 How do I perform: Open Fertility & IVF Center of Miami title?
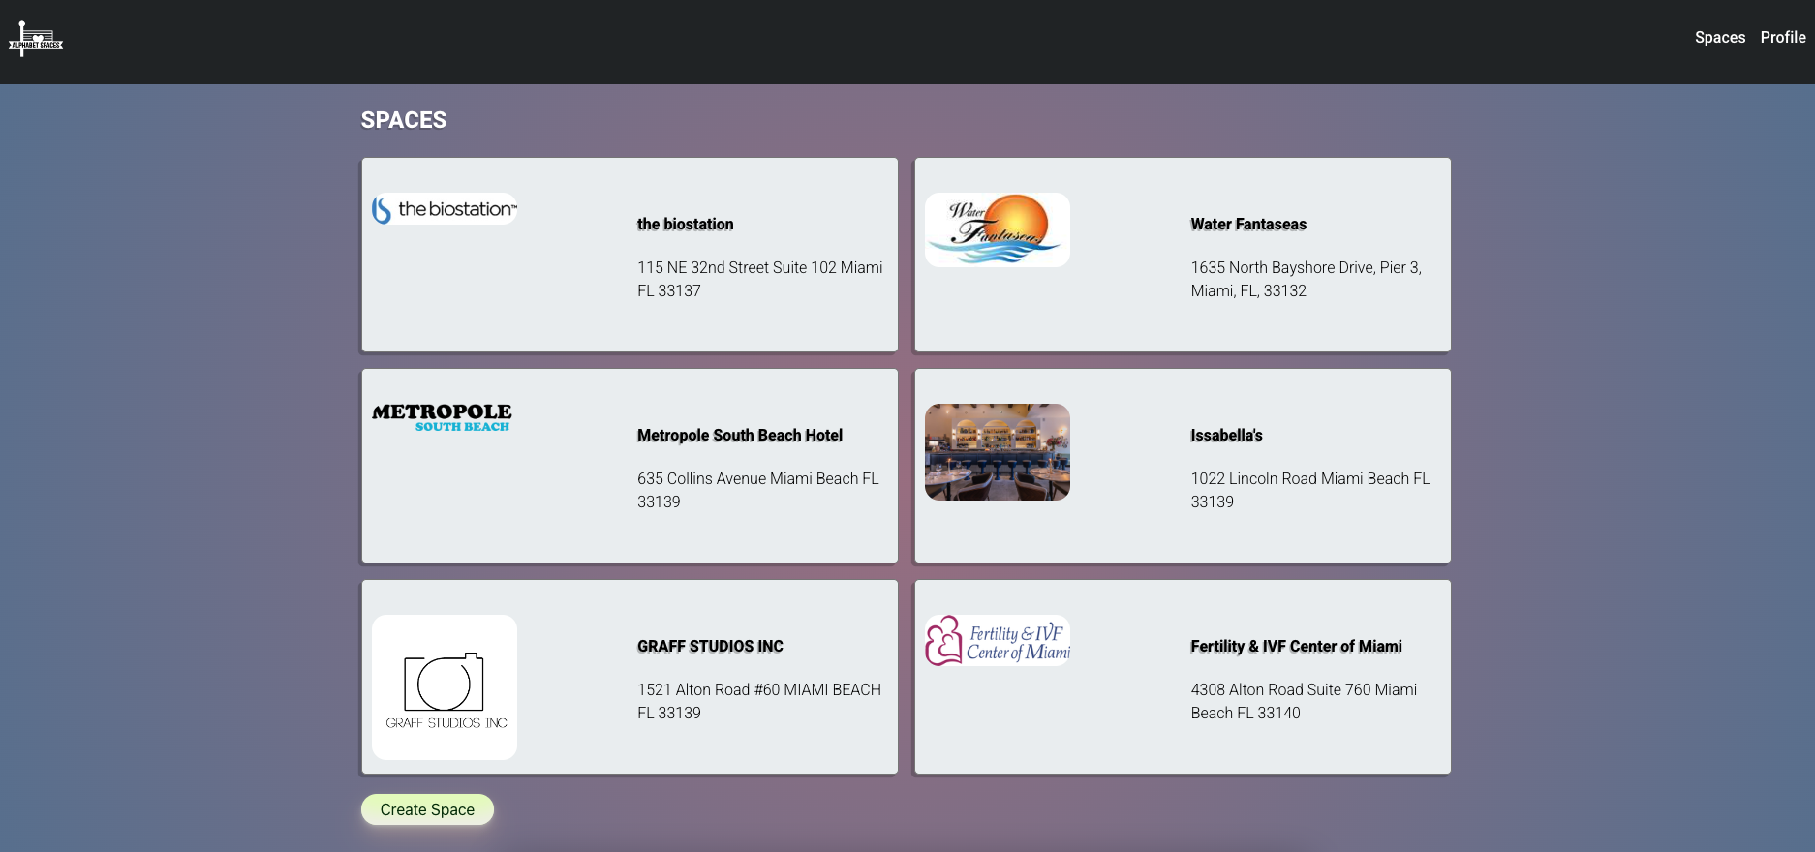coord(1296,646)
